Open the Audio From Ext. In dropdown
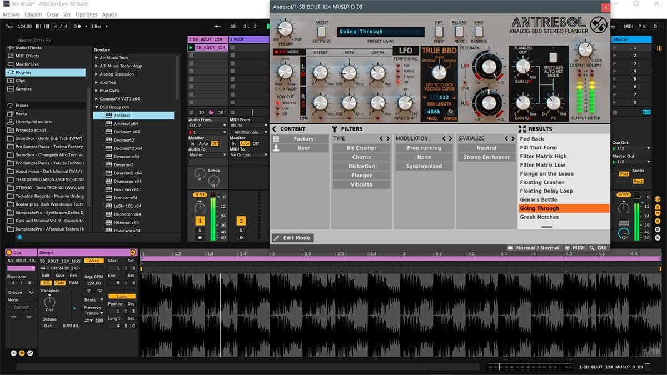The image size is (667, 375). (x=208, y=126)
